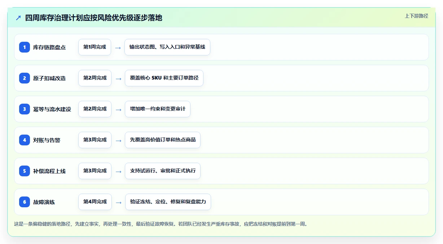Click 验证冻结、定位、修复和复盘能力 box
The height and width of the screenshot is (244, 443).
click(168, 202)
